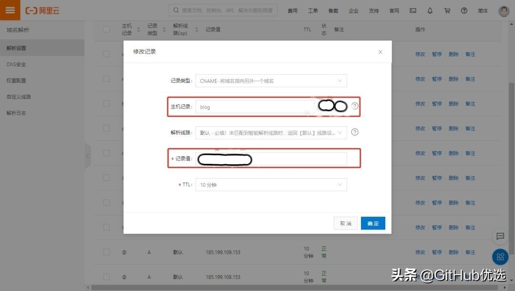Click the blue app-grid floating icon
Viewport: 515px width, 291px height.
pos(500,257)
